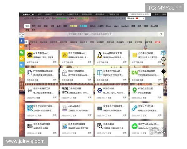Click the green CN domain encoding icon
187x149 pixels.
tap(135, 73)
